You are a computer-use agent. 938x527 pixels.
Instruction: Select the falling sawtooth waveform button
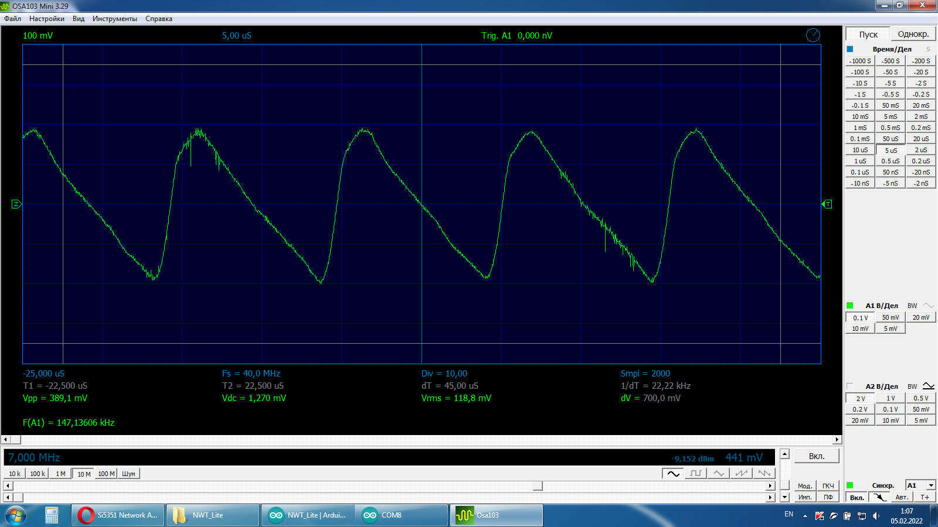(764, 473)
